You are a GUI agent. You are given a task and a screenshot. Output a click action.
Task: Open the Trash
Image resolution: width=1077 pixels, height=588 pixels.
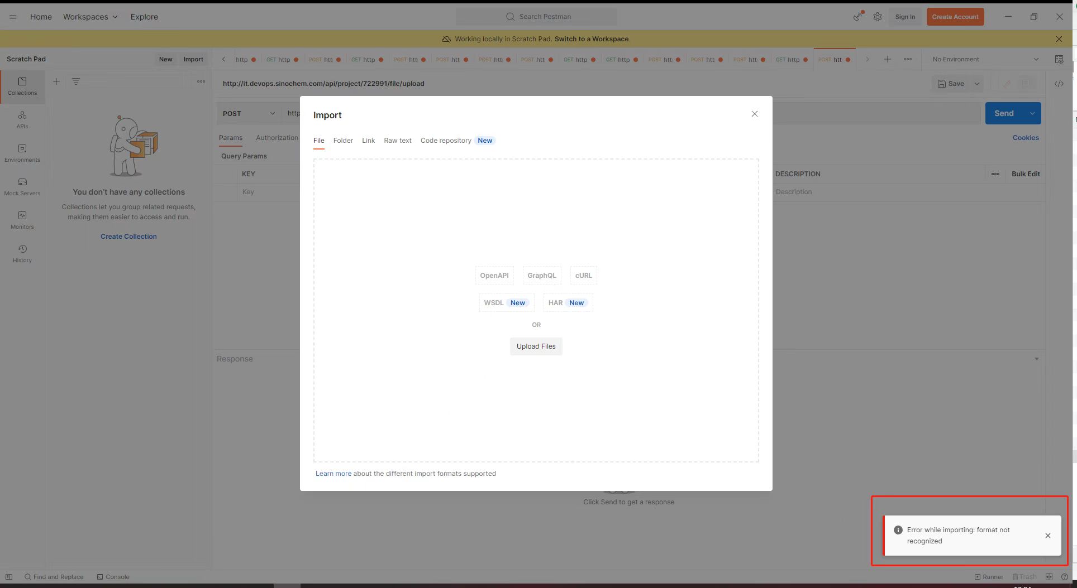click(x=1024, y=576)
